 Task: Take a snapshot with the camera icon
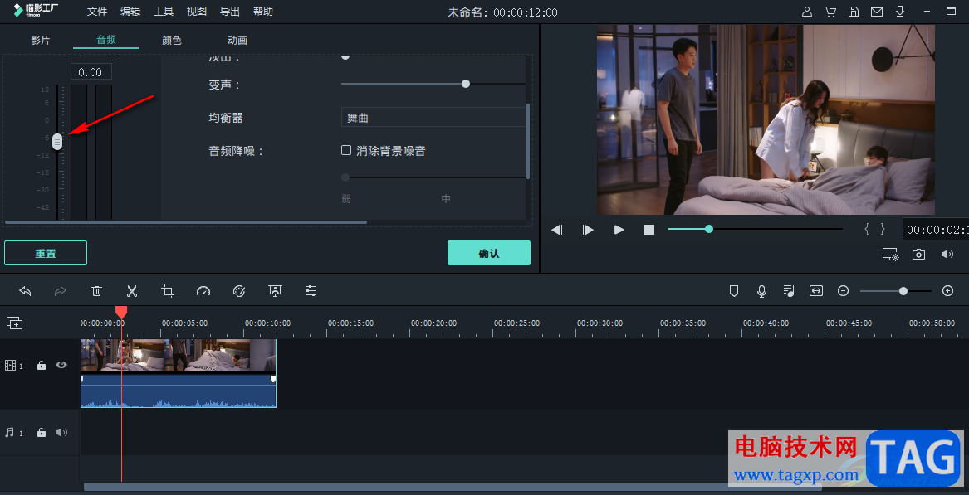(x=919, y=255)
